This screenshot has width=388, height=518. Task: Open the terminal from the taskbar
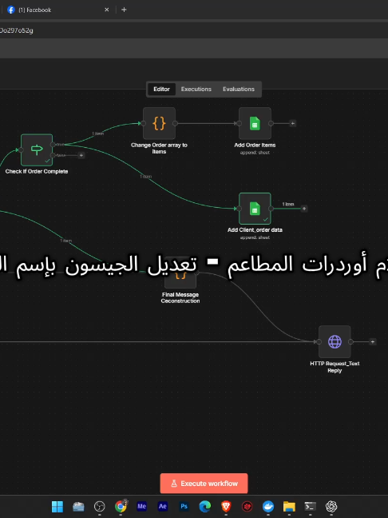[310, 507]
